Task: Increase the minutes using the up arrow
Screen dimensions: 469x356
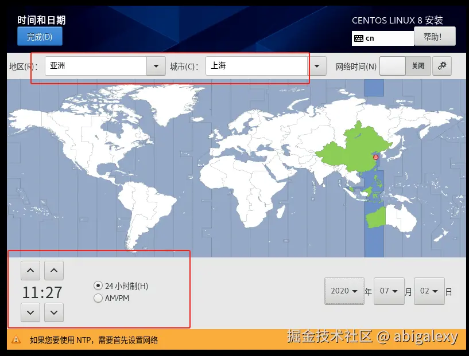Action: point(54,270)
